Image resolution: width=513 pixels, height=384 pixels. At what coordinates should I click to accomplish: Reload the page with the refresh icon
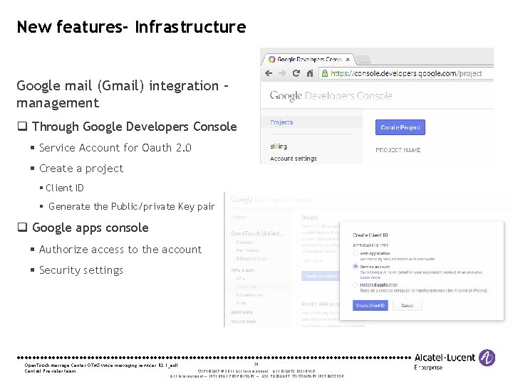296,73
